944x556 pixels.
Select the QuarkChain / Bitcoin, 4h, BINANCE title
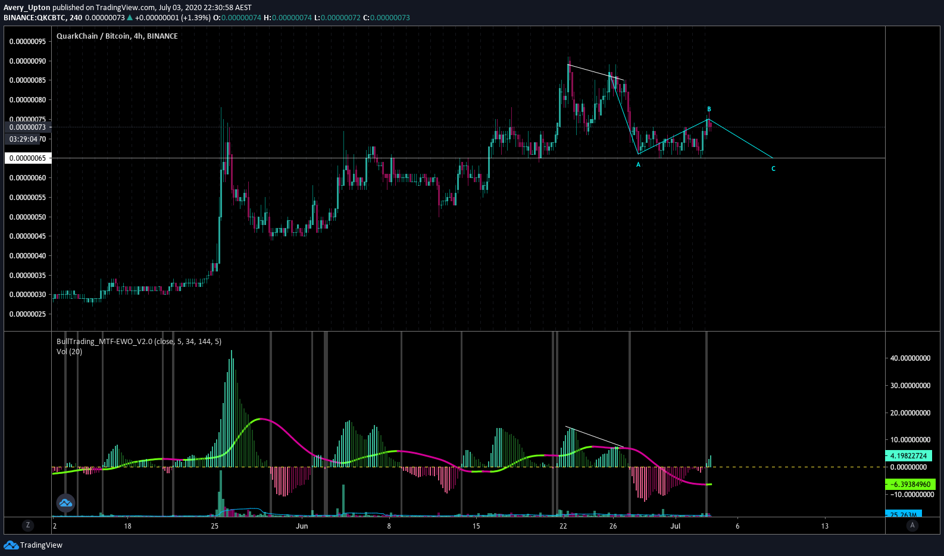(117, 36)
